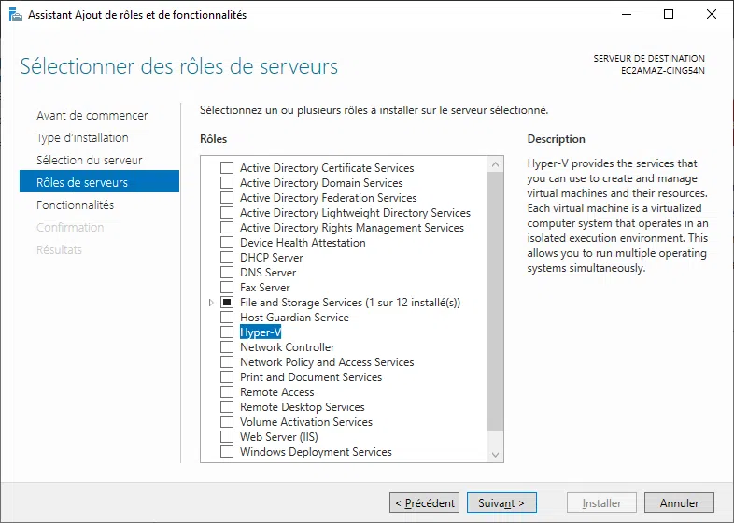Click the Suivant button
The image size is (734, 523).
tap(501, 503)
